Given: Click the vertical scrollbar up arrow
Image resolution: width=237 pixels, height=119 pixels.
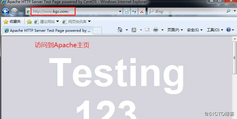Looking at the screenshot, I should tap(235, 39).
